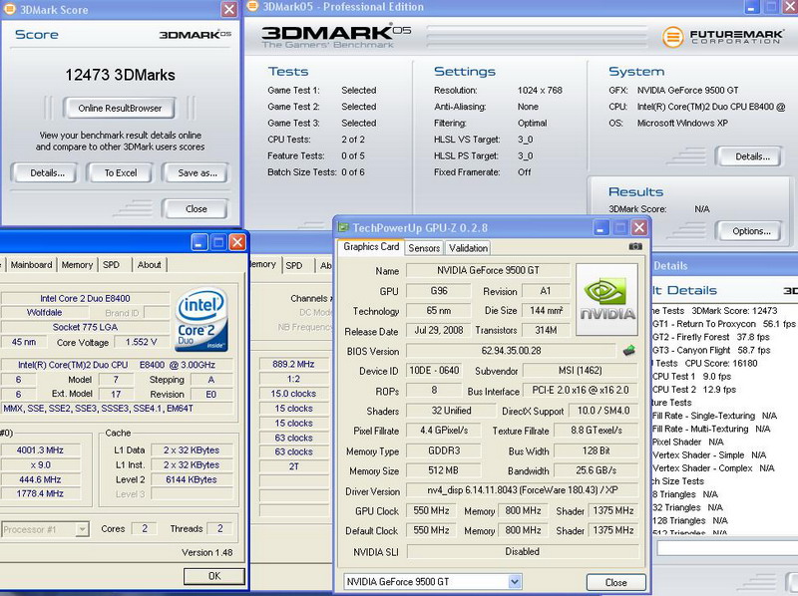Click the multiplier value x 9.0 in CPU-Z
This screenshot has height=596, width=798.
40,464
